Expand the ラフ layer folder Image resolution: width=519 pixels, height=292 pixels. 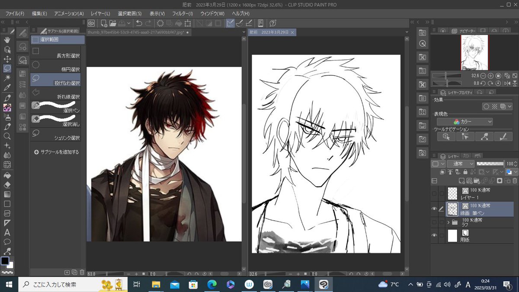click(x=448, y=222)
